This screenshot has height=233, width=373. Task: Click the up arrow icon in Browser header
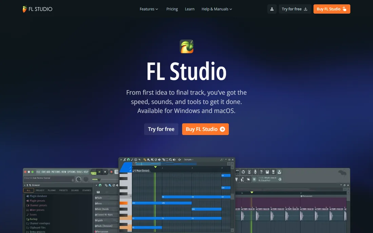[x=27, y=185]
